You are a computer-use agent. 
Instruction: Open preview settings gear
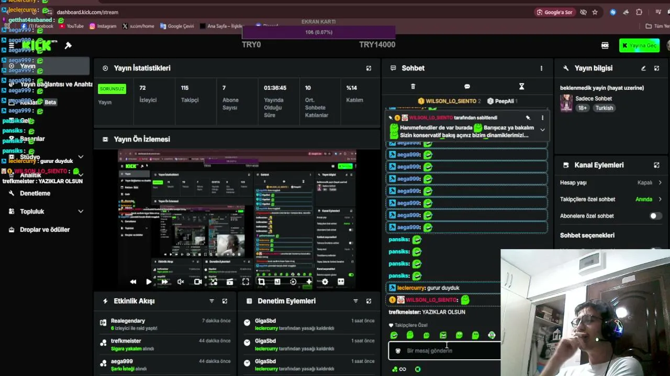tap(325, 281)
